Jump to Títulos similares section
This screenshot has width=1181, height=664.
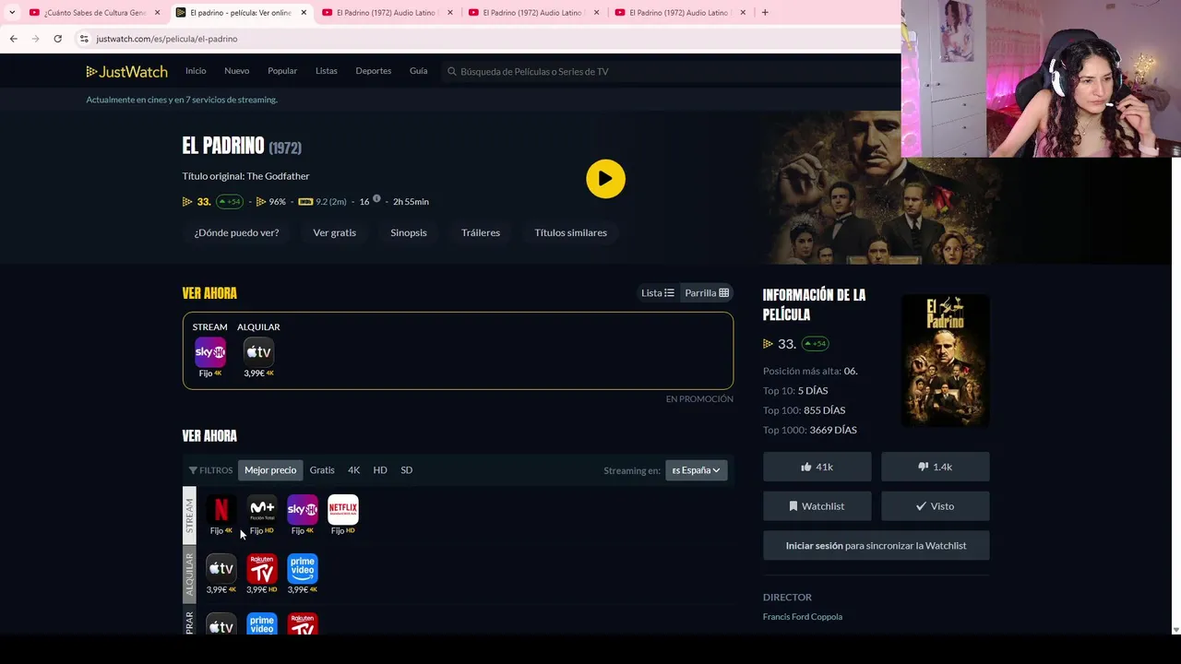[x=571, y=232]
